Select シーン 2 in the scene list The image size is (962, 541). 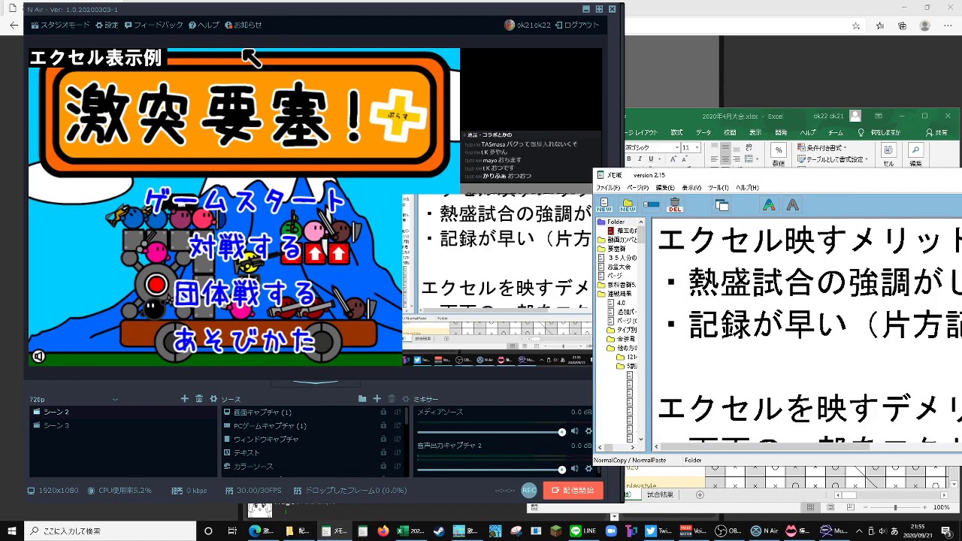coord(123,412)
